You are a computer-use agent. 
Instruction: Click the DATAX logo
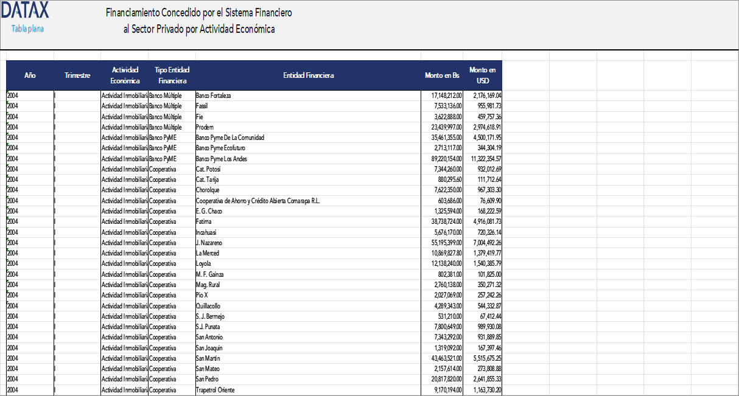point(25,10)
